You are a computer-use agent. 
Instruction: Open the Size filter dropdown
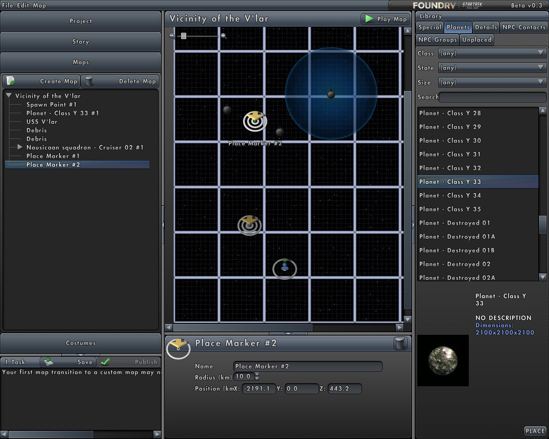coord(492,82)
